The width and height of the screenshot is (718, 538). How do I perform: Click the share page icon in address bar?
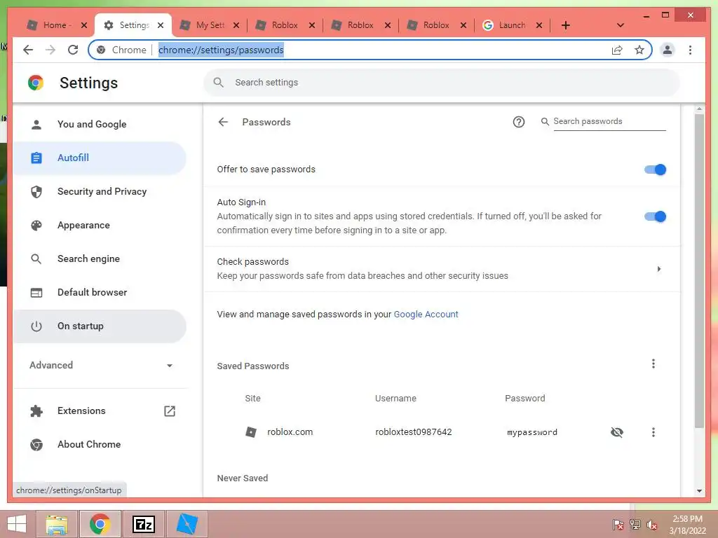[617, 50]
